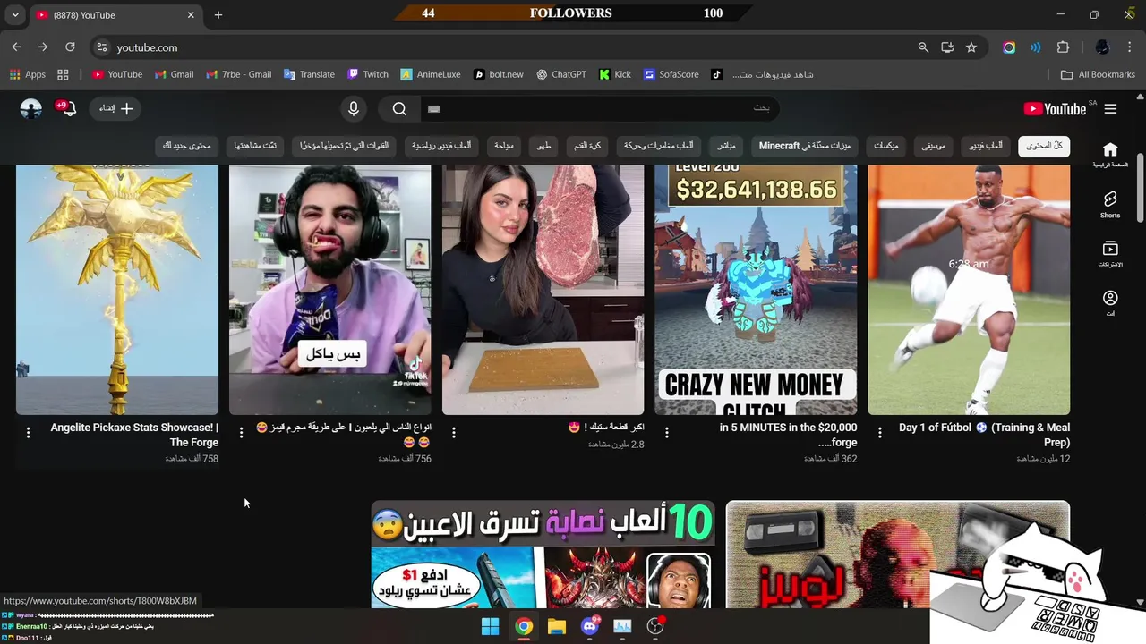Open options for the 756 ألف مشاهدة short
This screenshot has width=1146, height=644.
(241, 433)
